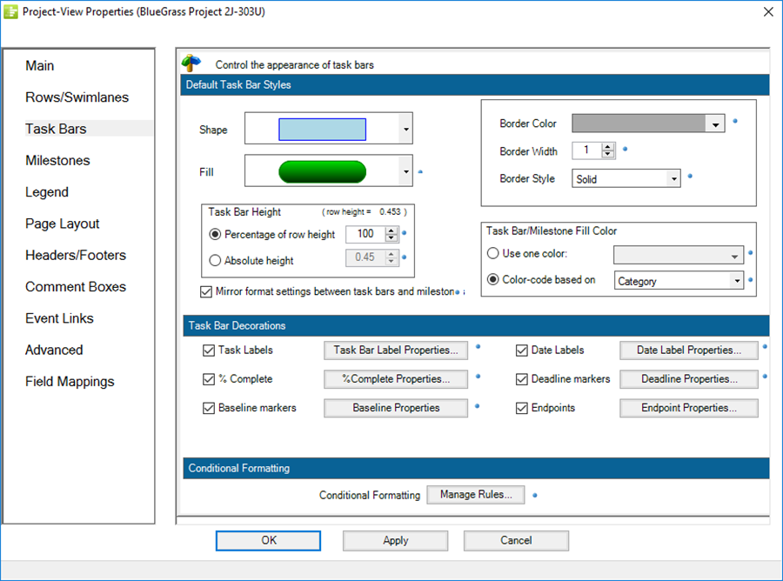Click the blue info dot beside Fill

(420, 173)
